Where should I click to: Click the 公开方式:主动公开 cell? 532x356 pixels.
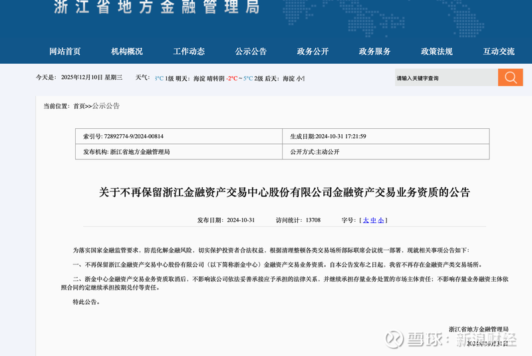(x=386, y=151)
